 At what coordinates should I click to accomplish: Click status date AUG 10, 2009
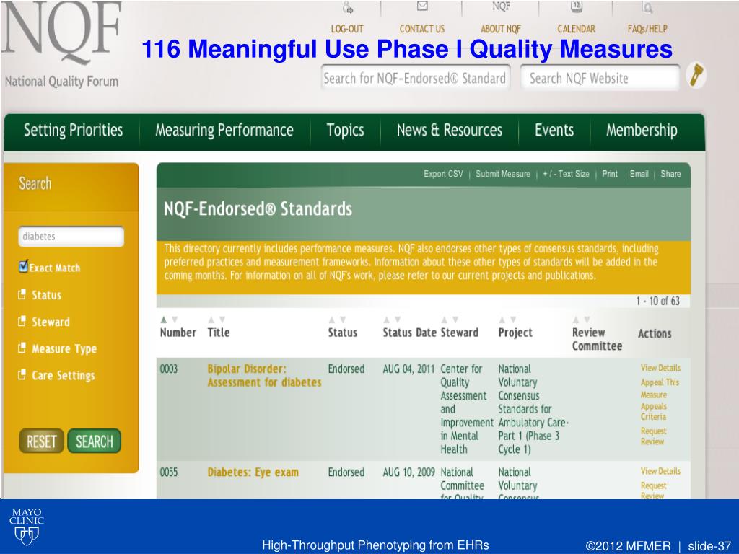tap(408, 472)
